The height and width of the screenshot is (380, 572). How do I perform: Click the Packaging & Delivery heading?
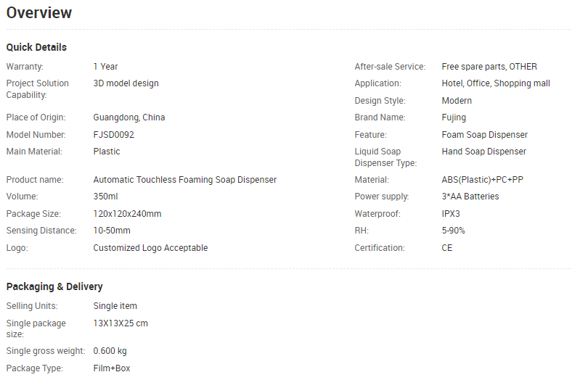click(54, 286)
